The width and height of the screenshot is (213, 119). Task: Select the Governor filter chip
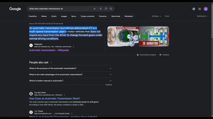pos(103,16)
